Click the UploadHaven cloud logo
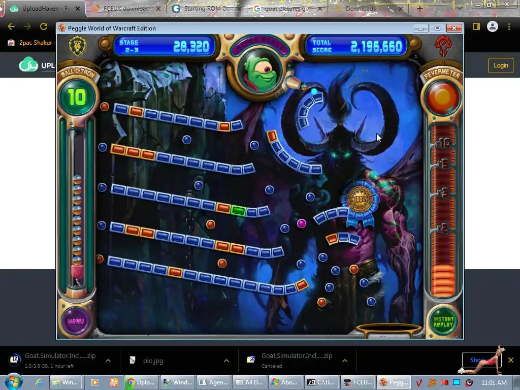Viewport: 520px width, 390px height. [x=28, y=64]
